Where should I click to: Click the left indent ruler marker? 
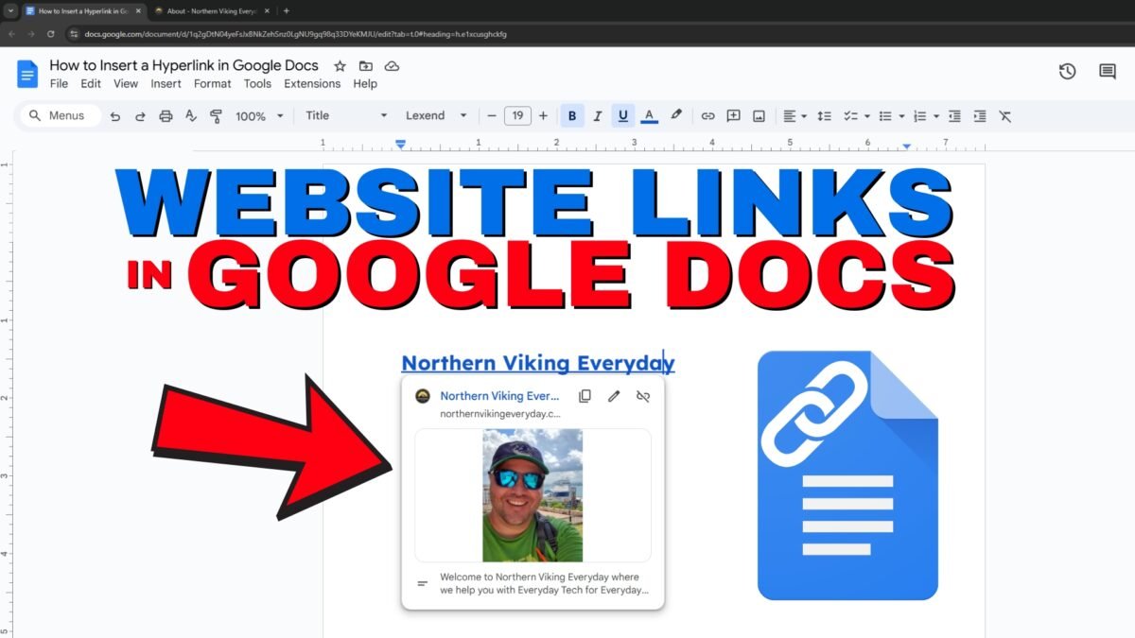[401, 145]
